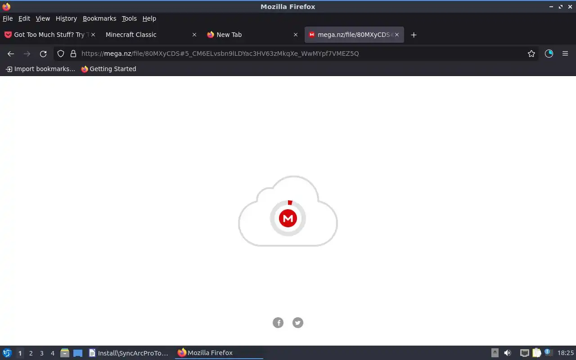Close the New Tab tab

(296, 35)
